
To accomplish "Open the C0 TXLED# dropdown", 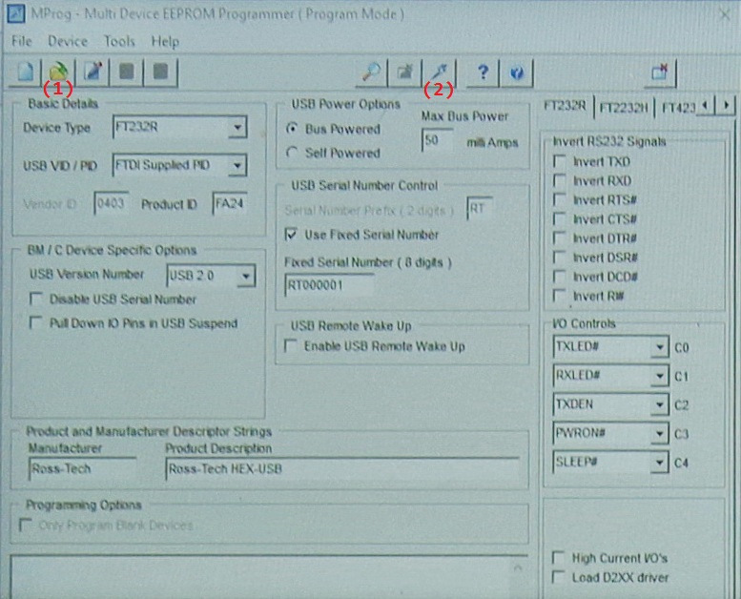I will 659,347.
